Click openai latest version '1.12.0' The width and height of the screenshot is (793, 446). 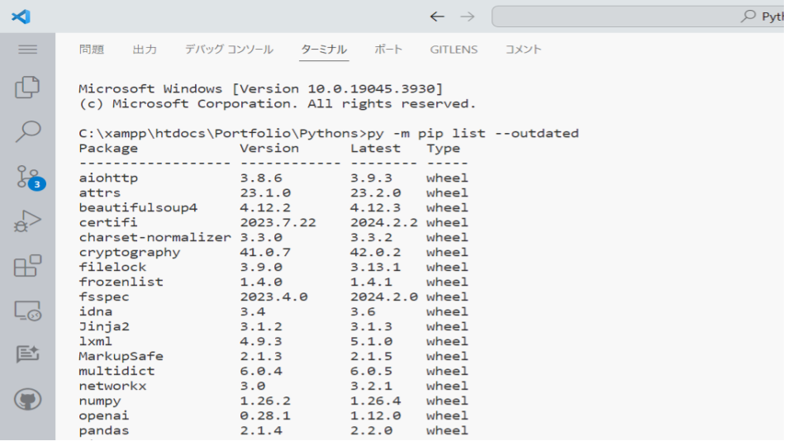click(375, 415)
